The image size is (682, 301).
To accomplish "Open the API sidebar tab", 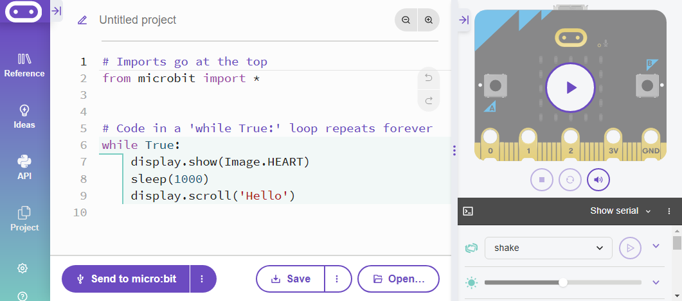I will click(24, 168).
